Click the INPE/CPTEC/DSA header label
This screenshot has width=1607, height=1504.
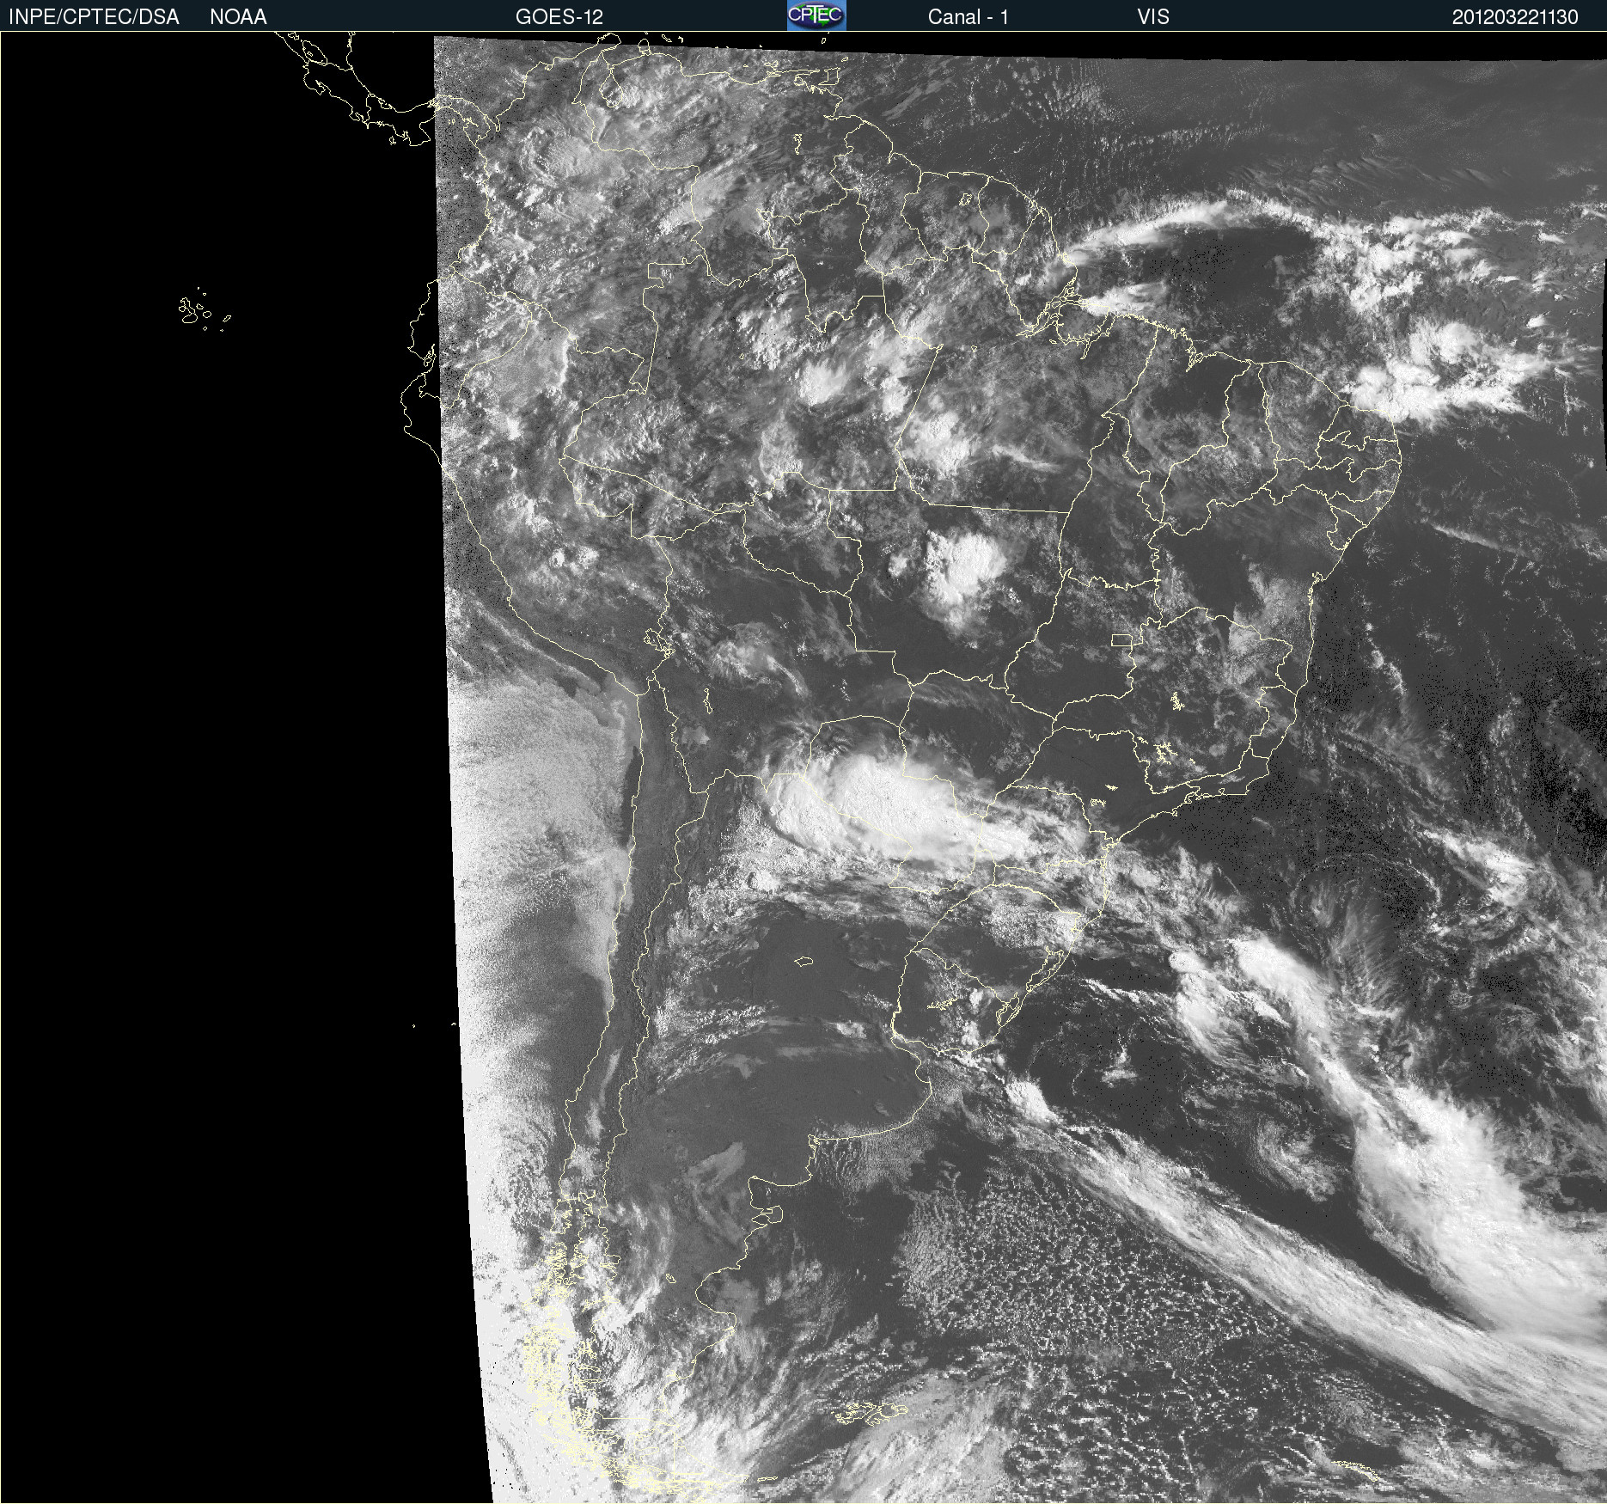tap(94, 17)
